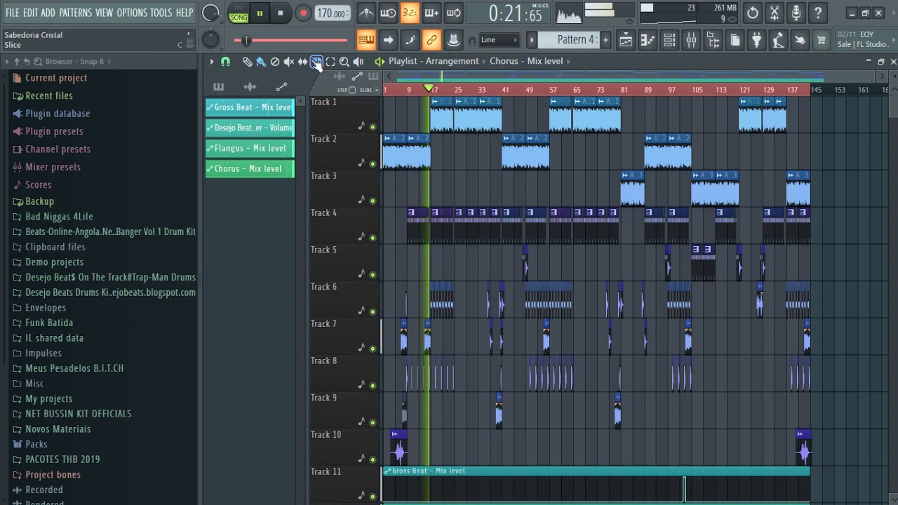
Task: Click the 170.000 tempo field
Action: point(331,13)
